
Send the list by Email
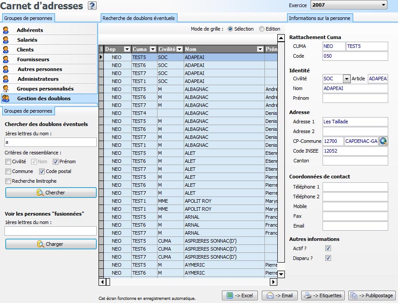pos(280,295)
